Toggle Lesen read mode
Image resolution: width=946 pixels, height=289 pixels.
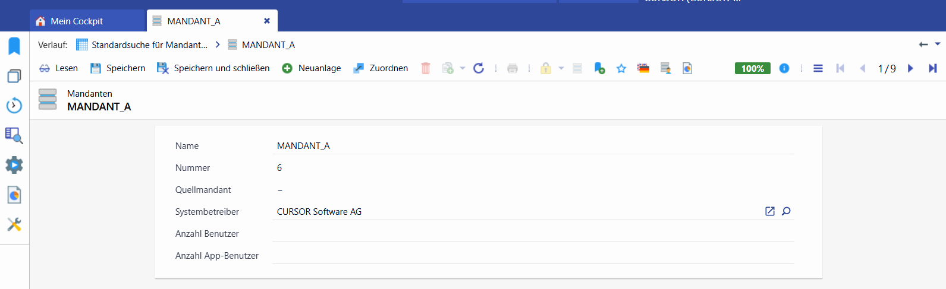[x=58, y=68]
